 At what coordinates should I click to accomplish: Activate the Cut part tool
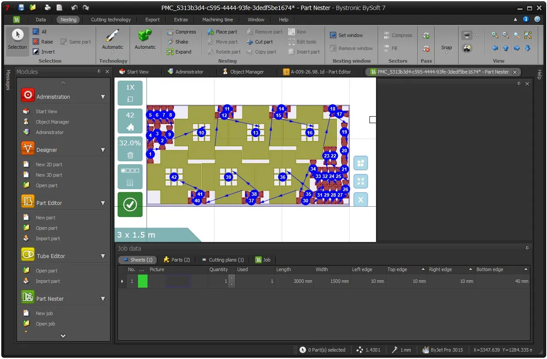(x=260, y=42)
